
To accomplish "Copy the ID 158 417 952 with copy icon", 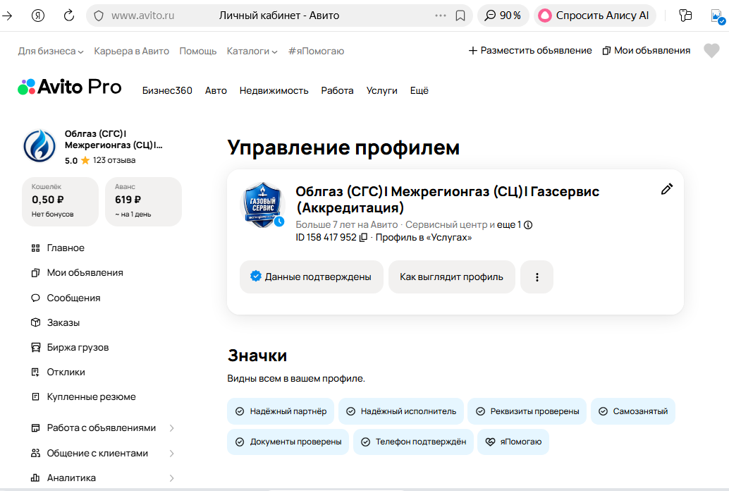I will (x=364, y=237).
